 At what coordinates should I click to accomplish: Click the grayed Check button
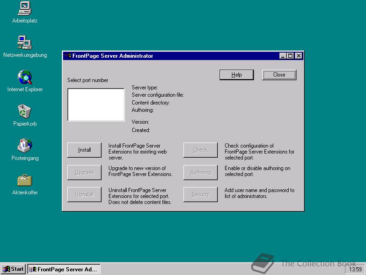pyautogui.click(x=200, y=150)
